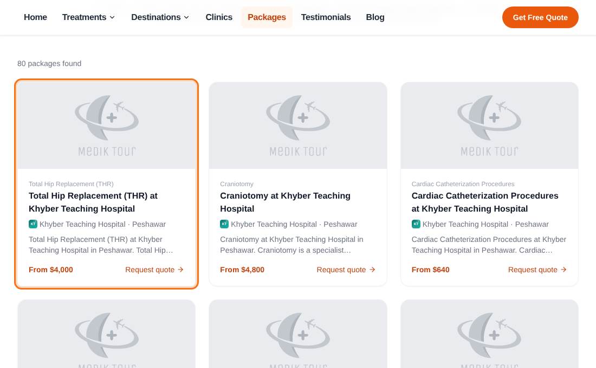Request quote for Cardiac Catheterization package
Image resolution: width=596 pixels, height=368 pixels.
tap(537, 270)
